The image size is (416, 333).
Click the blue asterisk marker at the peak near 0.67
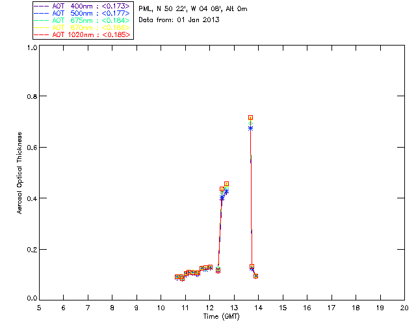click(250, 128)
